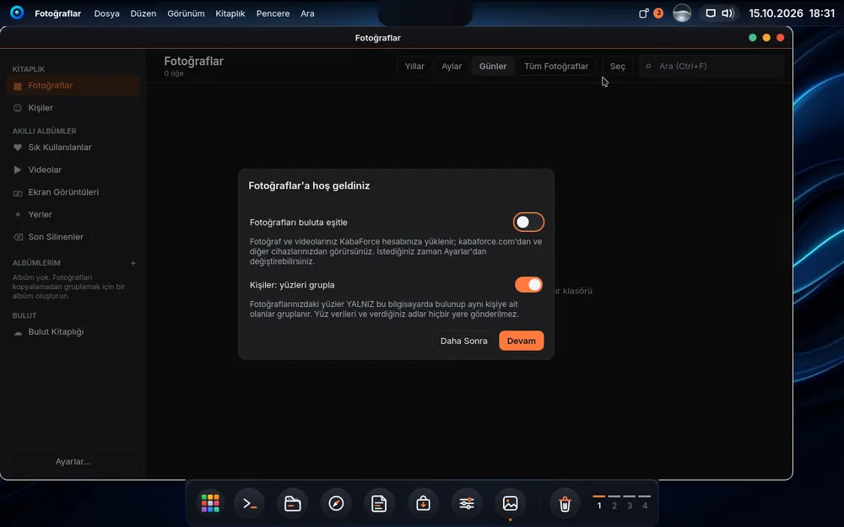The width and height of the screenshot is (844, 527).
Task: Open the trash bin in dock
Action: click(565, 503)
